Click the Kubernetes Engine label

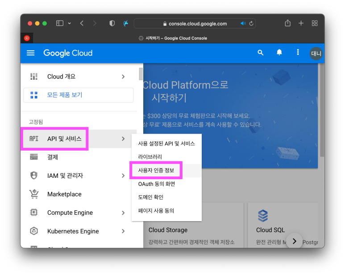pyautogui.click(x=73, y=231)
